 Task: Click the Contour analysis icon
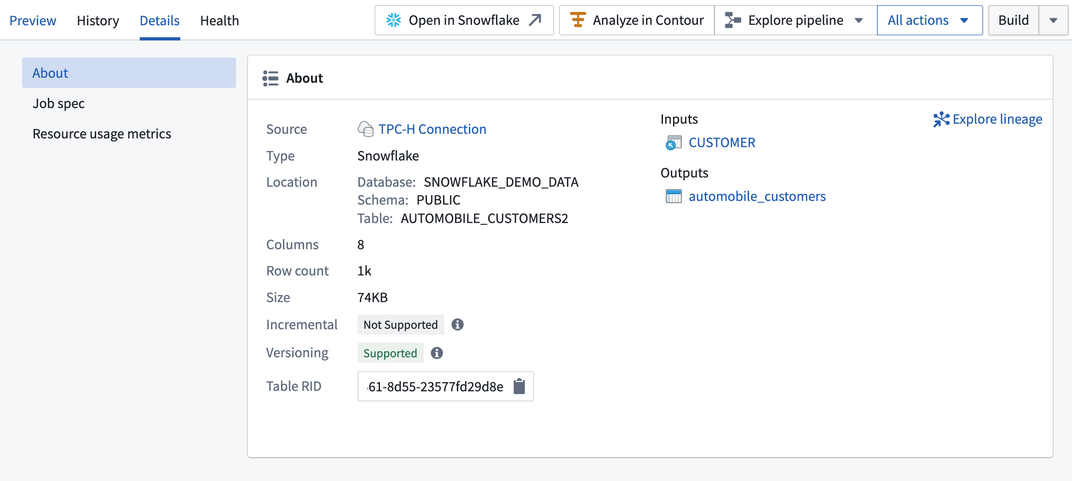pos(577,20)
